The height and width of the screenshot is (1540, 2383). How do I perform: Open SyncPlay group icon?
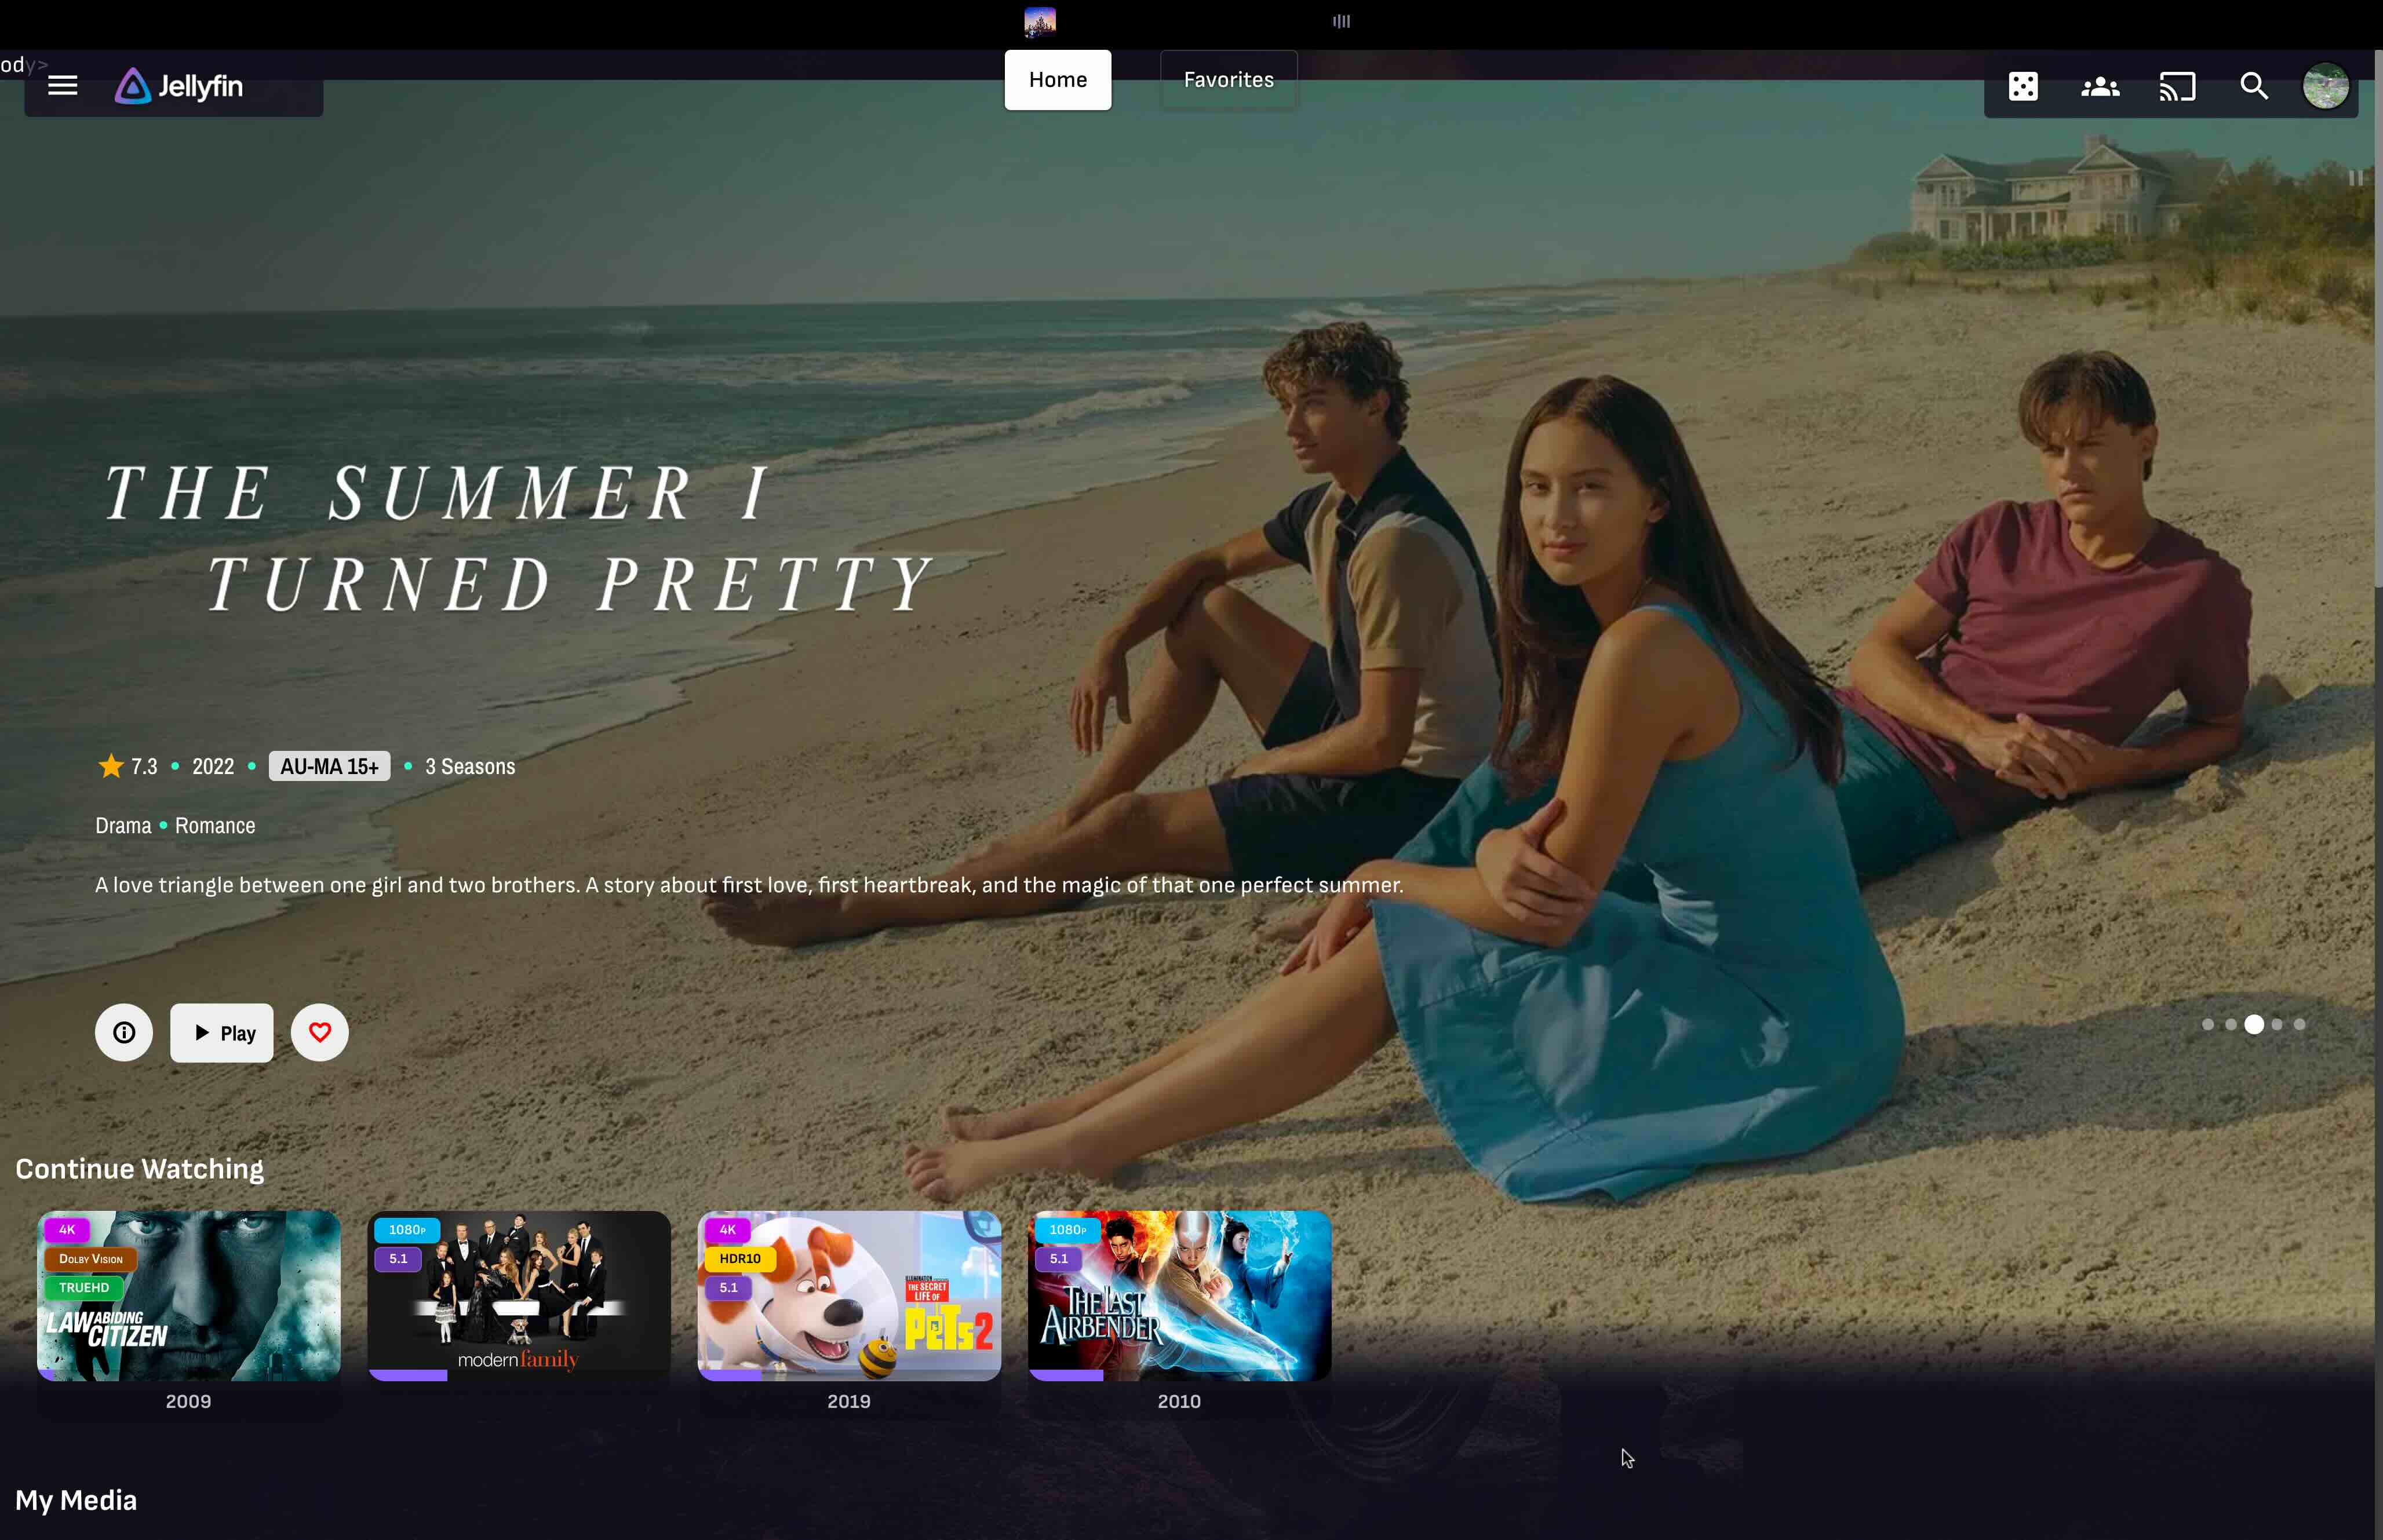[2099, 87]
